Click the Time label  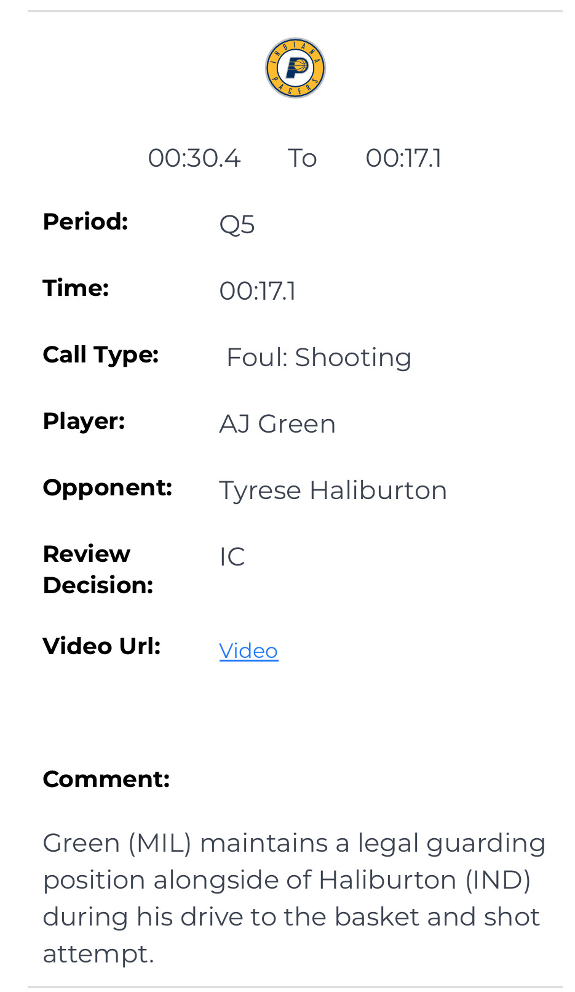point(76,288)
